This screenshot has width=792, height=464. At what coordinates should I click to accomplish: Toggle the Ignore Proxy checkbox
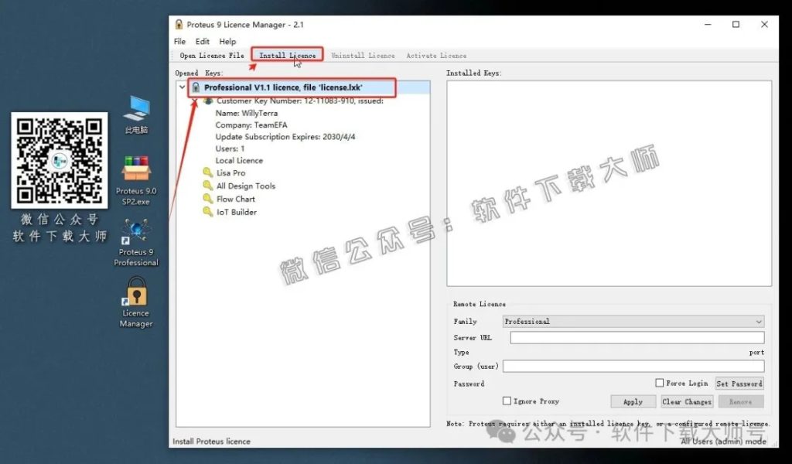pyautogui.click(x=507, y=401)
